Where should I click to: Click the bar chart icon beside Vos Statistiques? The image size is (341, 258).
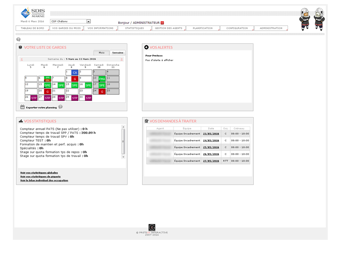[x=21, y=121]
